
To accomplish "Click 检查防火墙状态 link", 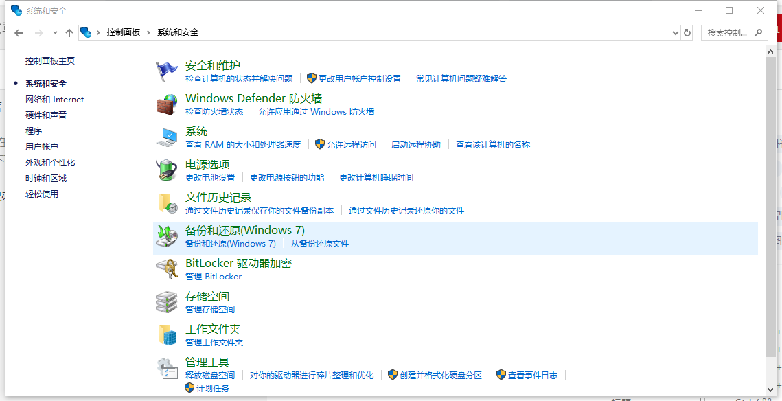I will click(x=214, y=112).
